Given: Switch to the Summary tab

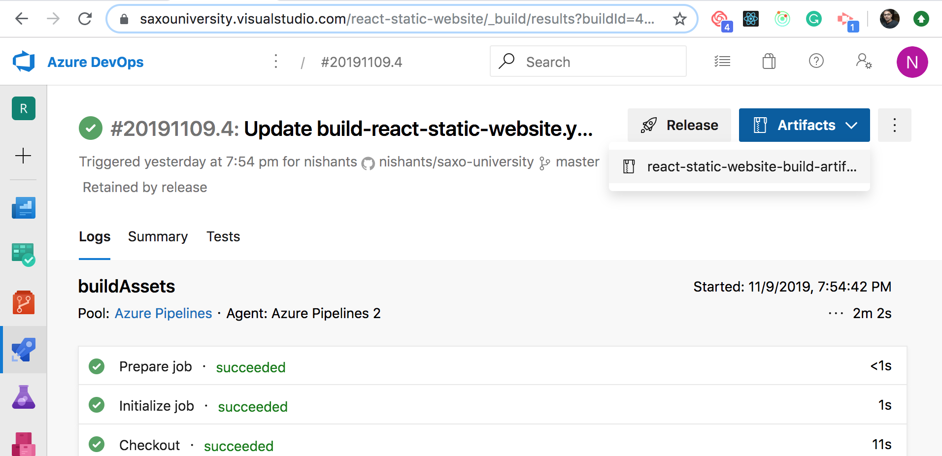Looking at the screenshot, I should click(x=158, y=237).
